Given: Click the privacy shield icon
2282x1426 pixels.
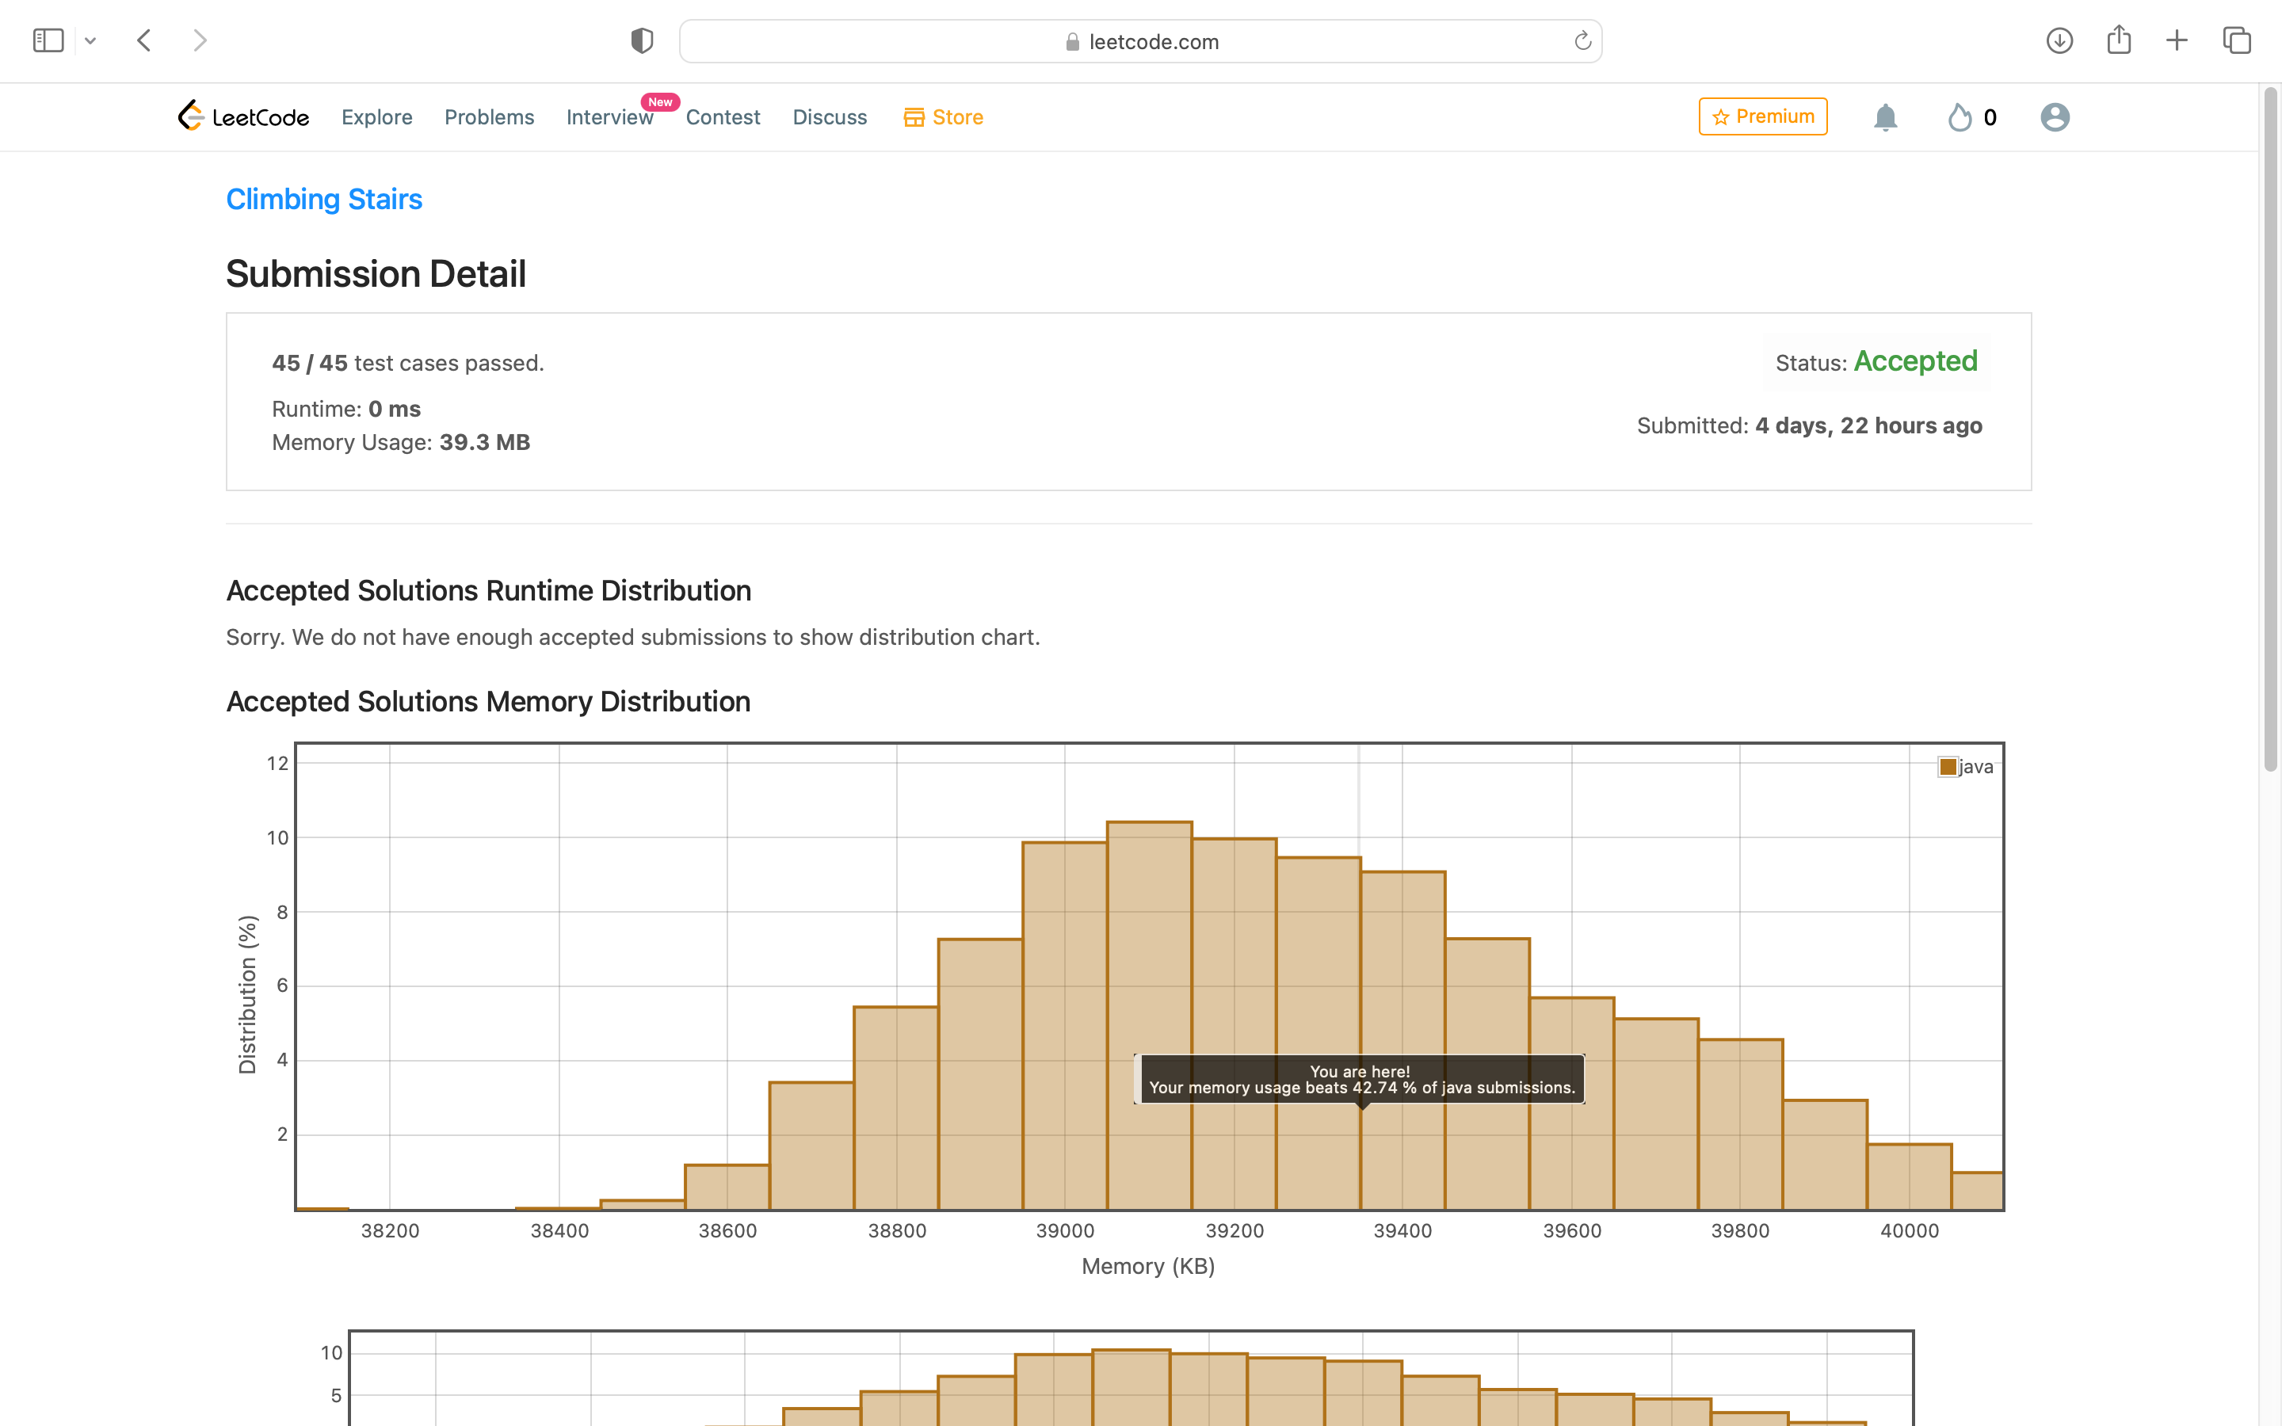Looking at the screenshot, I should tap(642, 40).
